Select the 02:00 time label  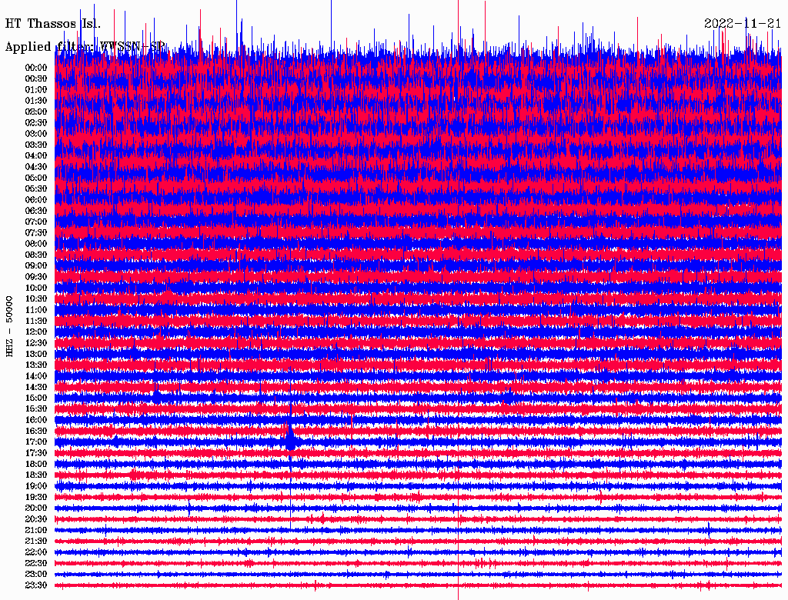click(x=36, y=112)
